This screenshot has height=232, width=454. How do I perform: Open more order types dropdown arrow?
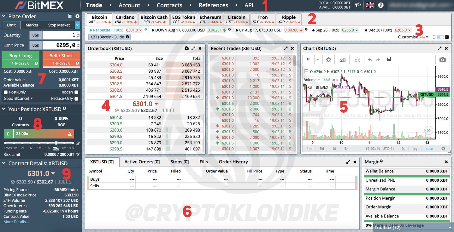pyautogui.click(x=77, y=25)
